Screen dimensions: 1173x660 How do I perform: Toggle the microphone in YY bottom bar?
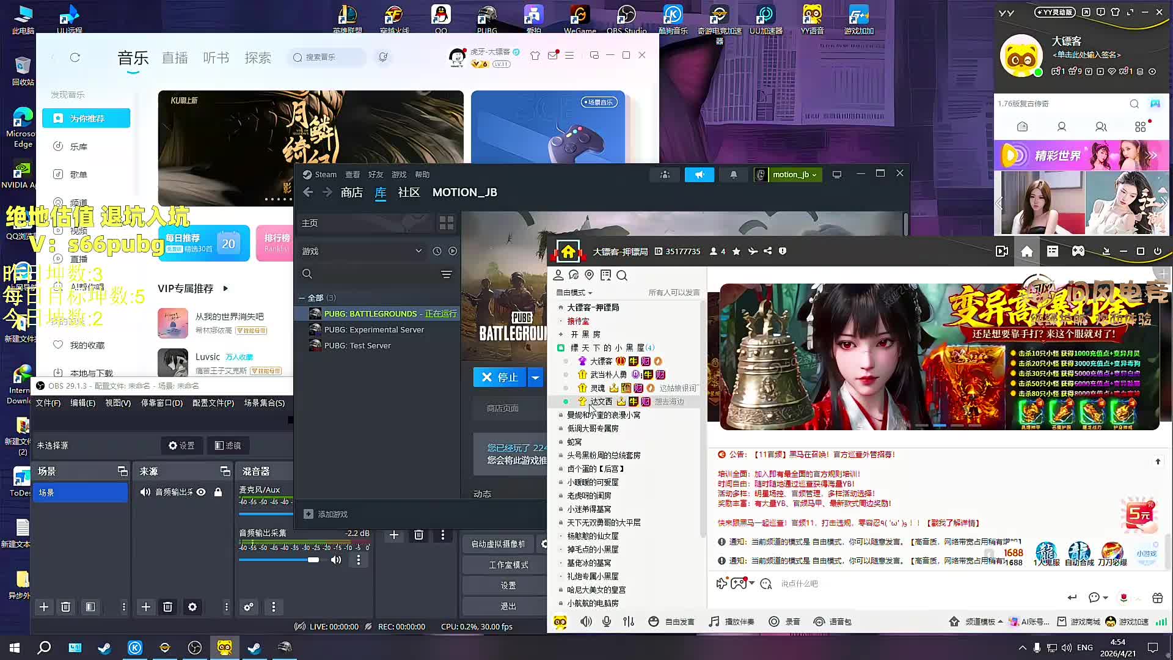607,621
